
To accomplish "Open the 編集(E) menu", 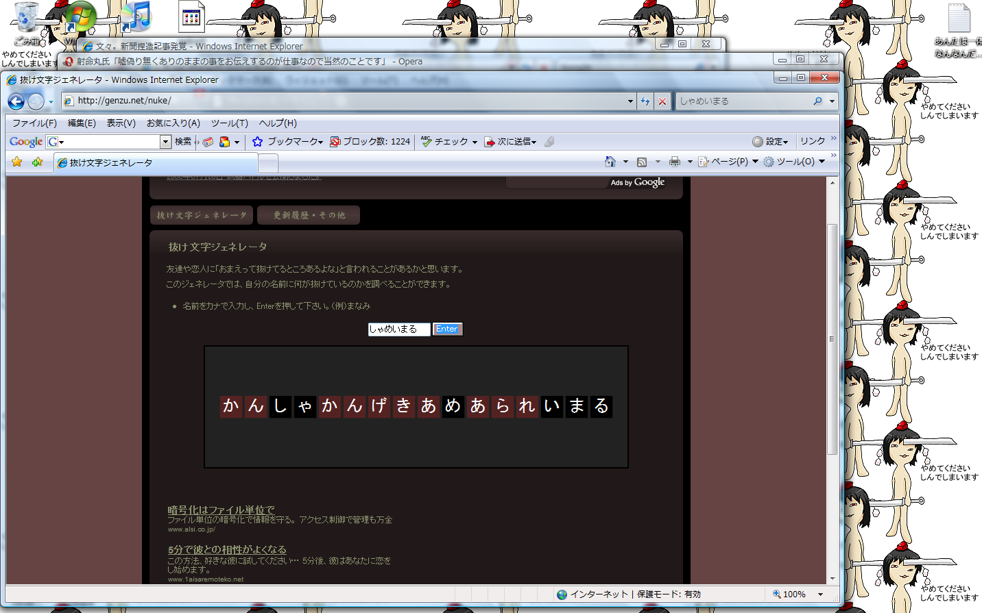I will pos(82,123).
